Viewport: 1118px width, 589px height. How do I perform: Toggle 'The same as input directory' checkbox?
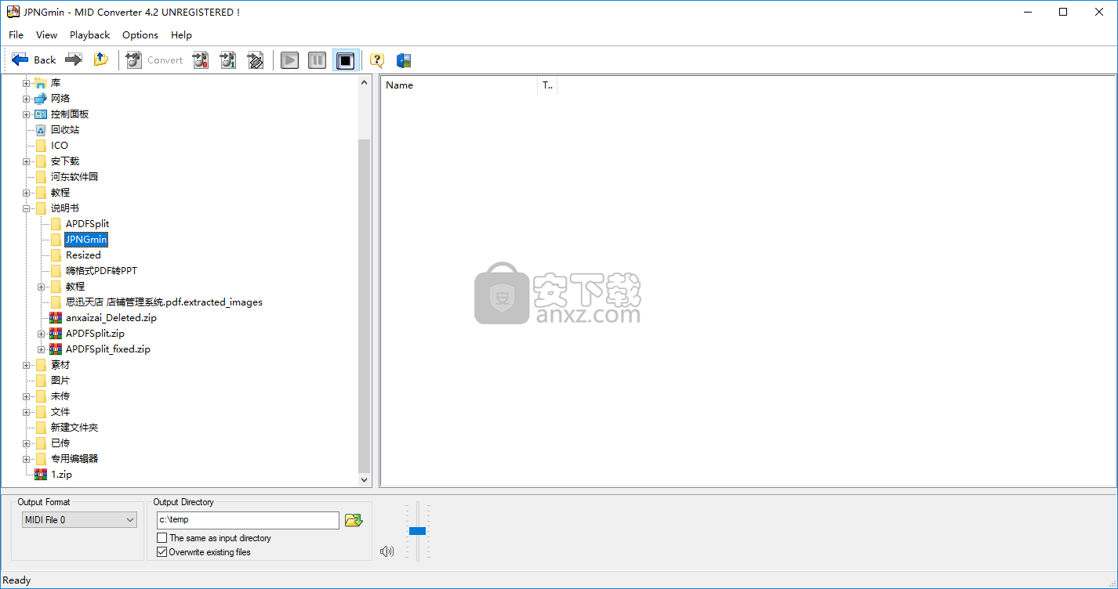(x=162, y=538)
